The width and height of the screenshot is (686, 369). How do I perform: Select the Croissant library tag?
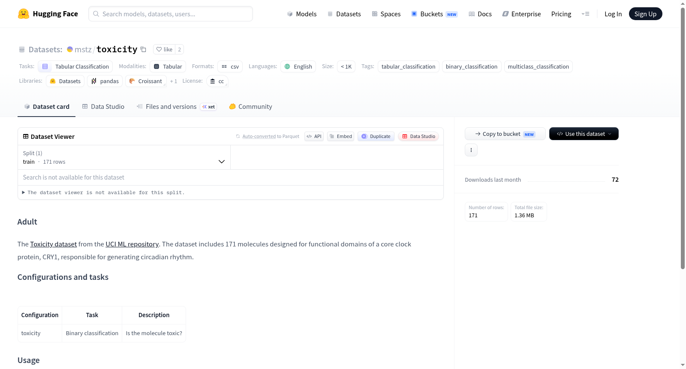(x=146, y=81)
